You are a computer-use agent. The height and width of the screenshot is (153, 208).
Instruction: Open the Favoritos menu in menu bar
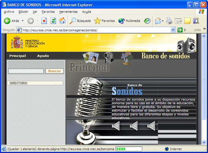coord(48,12)
